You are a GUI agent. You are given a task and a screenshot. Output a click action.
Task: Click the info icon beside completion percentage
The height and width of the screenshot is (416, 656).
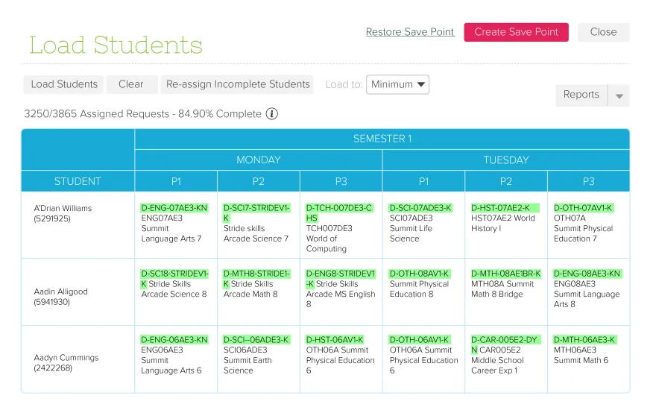click(272, 114)
